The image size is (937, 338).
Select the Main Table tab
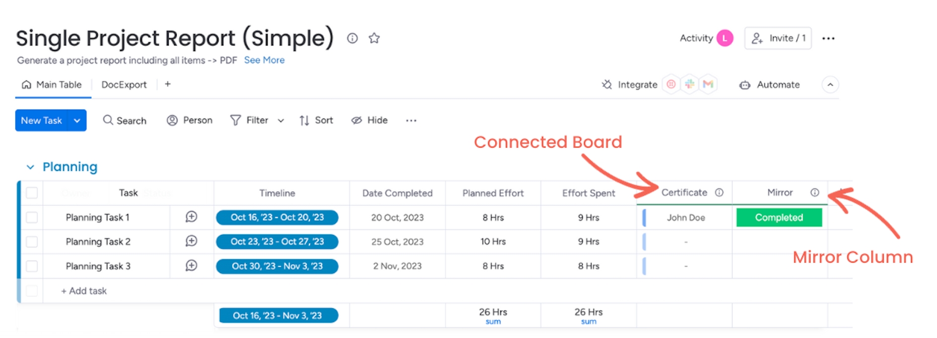pyautogui.click(x=52, y=85)
